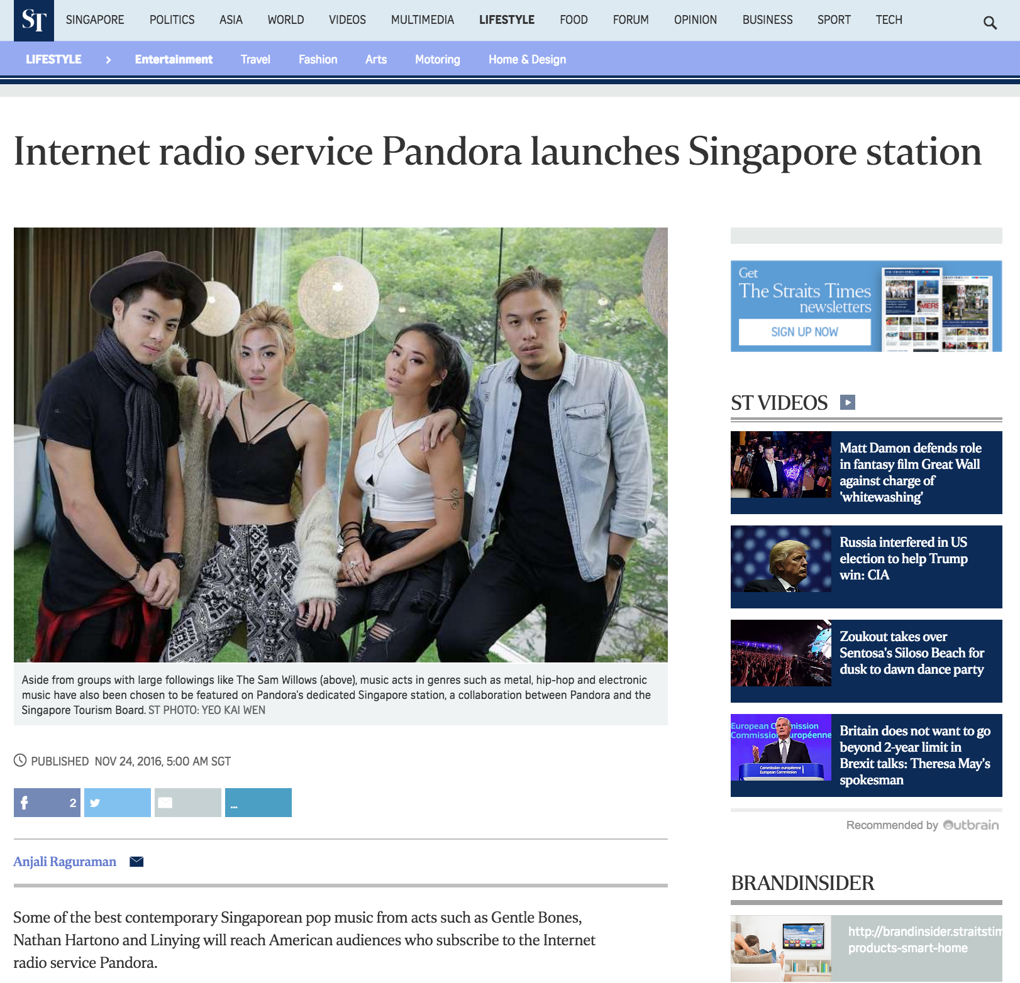Go to the Opinion section

click(x=696, y=20)
